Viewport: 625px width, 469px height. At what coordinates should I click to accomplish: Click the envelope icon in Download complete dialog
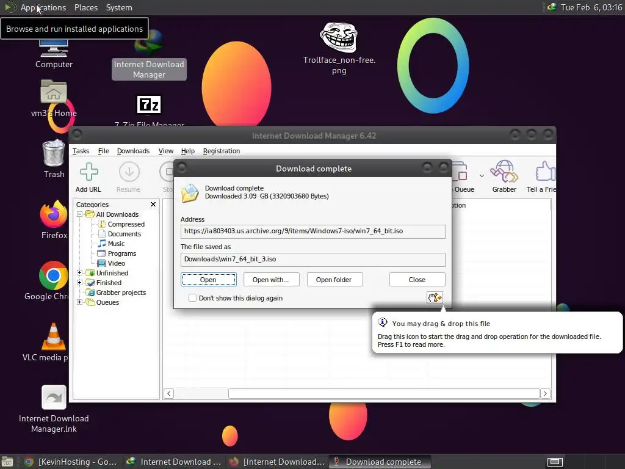[190, 193]
